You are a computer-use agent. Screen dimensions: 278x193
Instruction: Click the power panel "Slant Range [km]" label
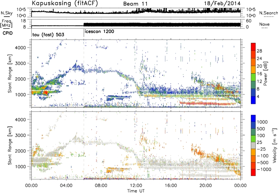click(x=10, y=74)
